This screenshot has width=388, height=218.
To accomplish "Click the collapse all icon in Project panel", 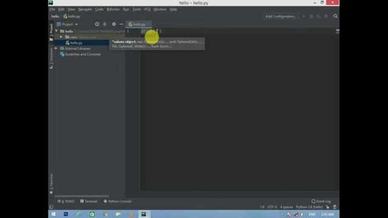I will [x=105, y=24].
